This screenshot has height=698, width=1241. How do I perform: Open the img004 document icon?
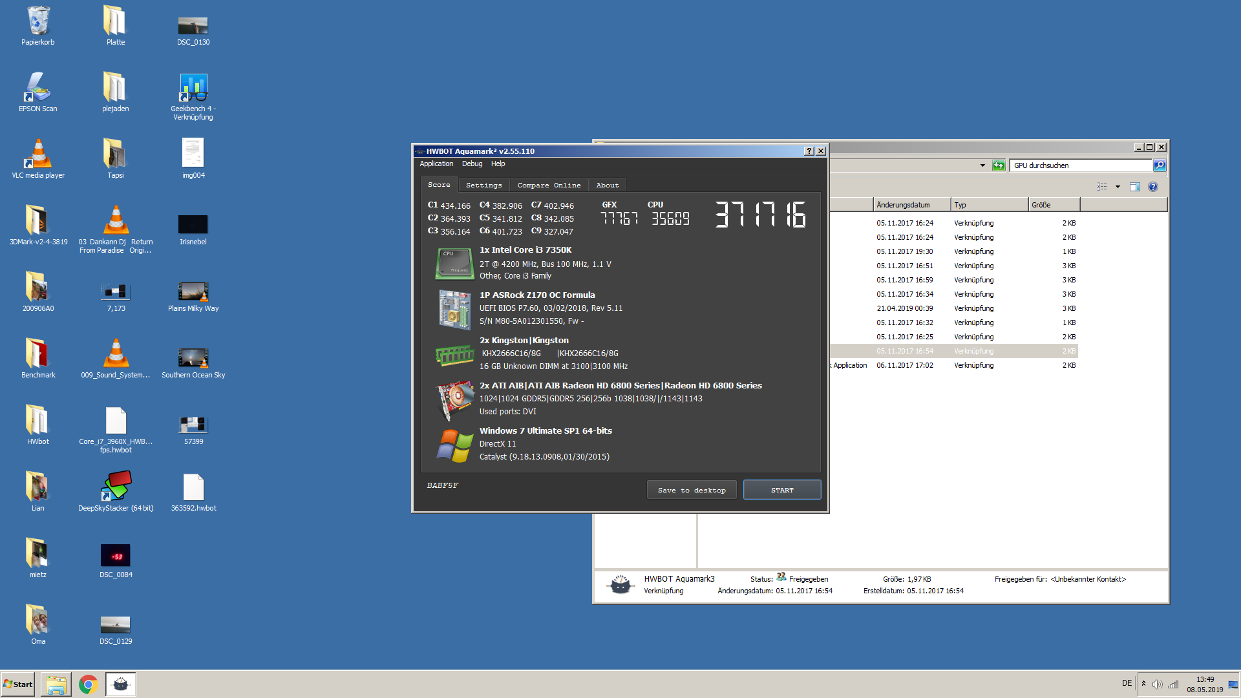193,159
